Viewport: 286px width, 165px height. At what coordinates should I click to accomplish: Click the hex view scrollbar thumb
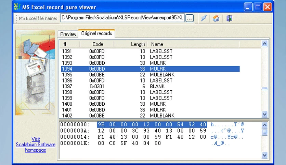(264, 132)
